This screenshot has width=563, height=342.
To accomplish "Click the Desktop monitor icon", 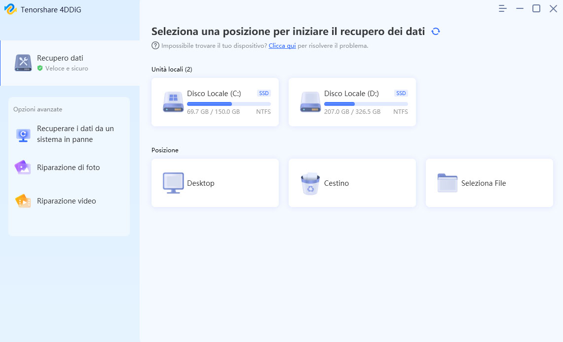I will tap(173, 183).
